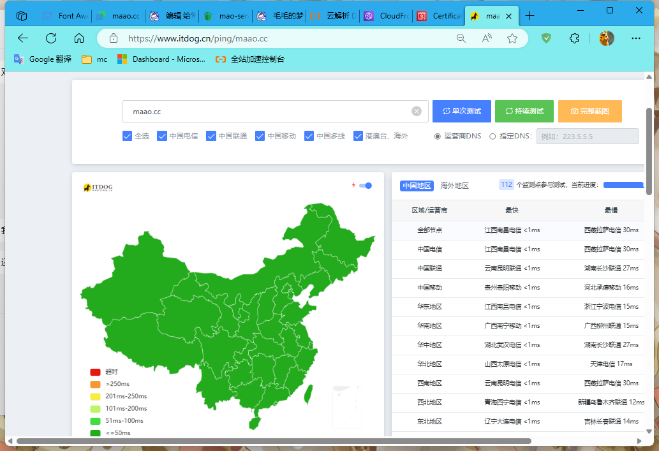Viewport: 659px width, 451px height.
Task: Open the browser tab actions icon
Action: [22, 16]
